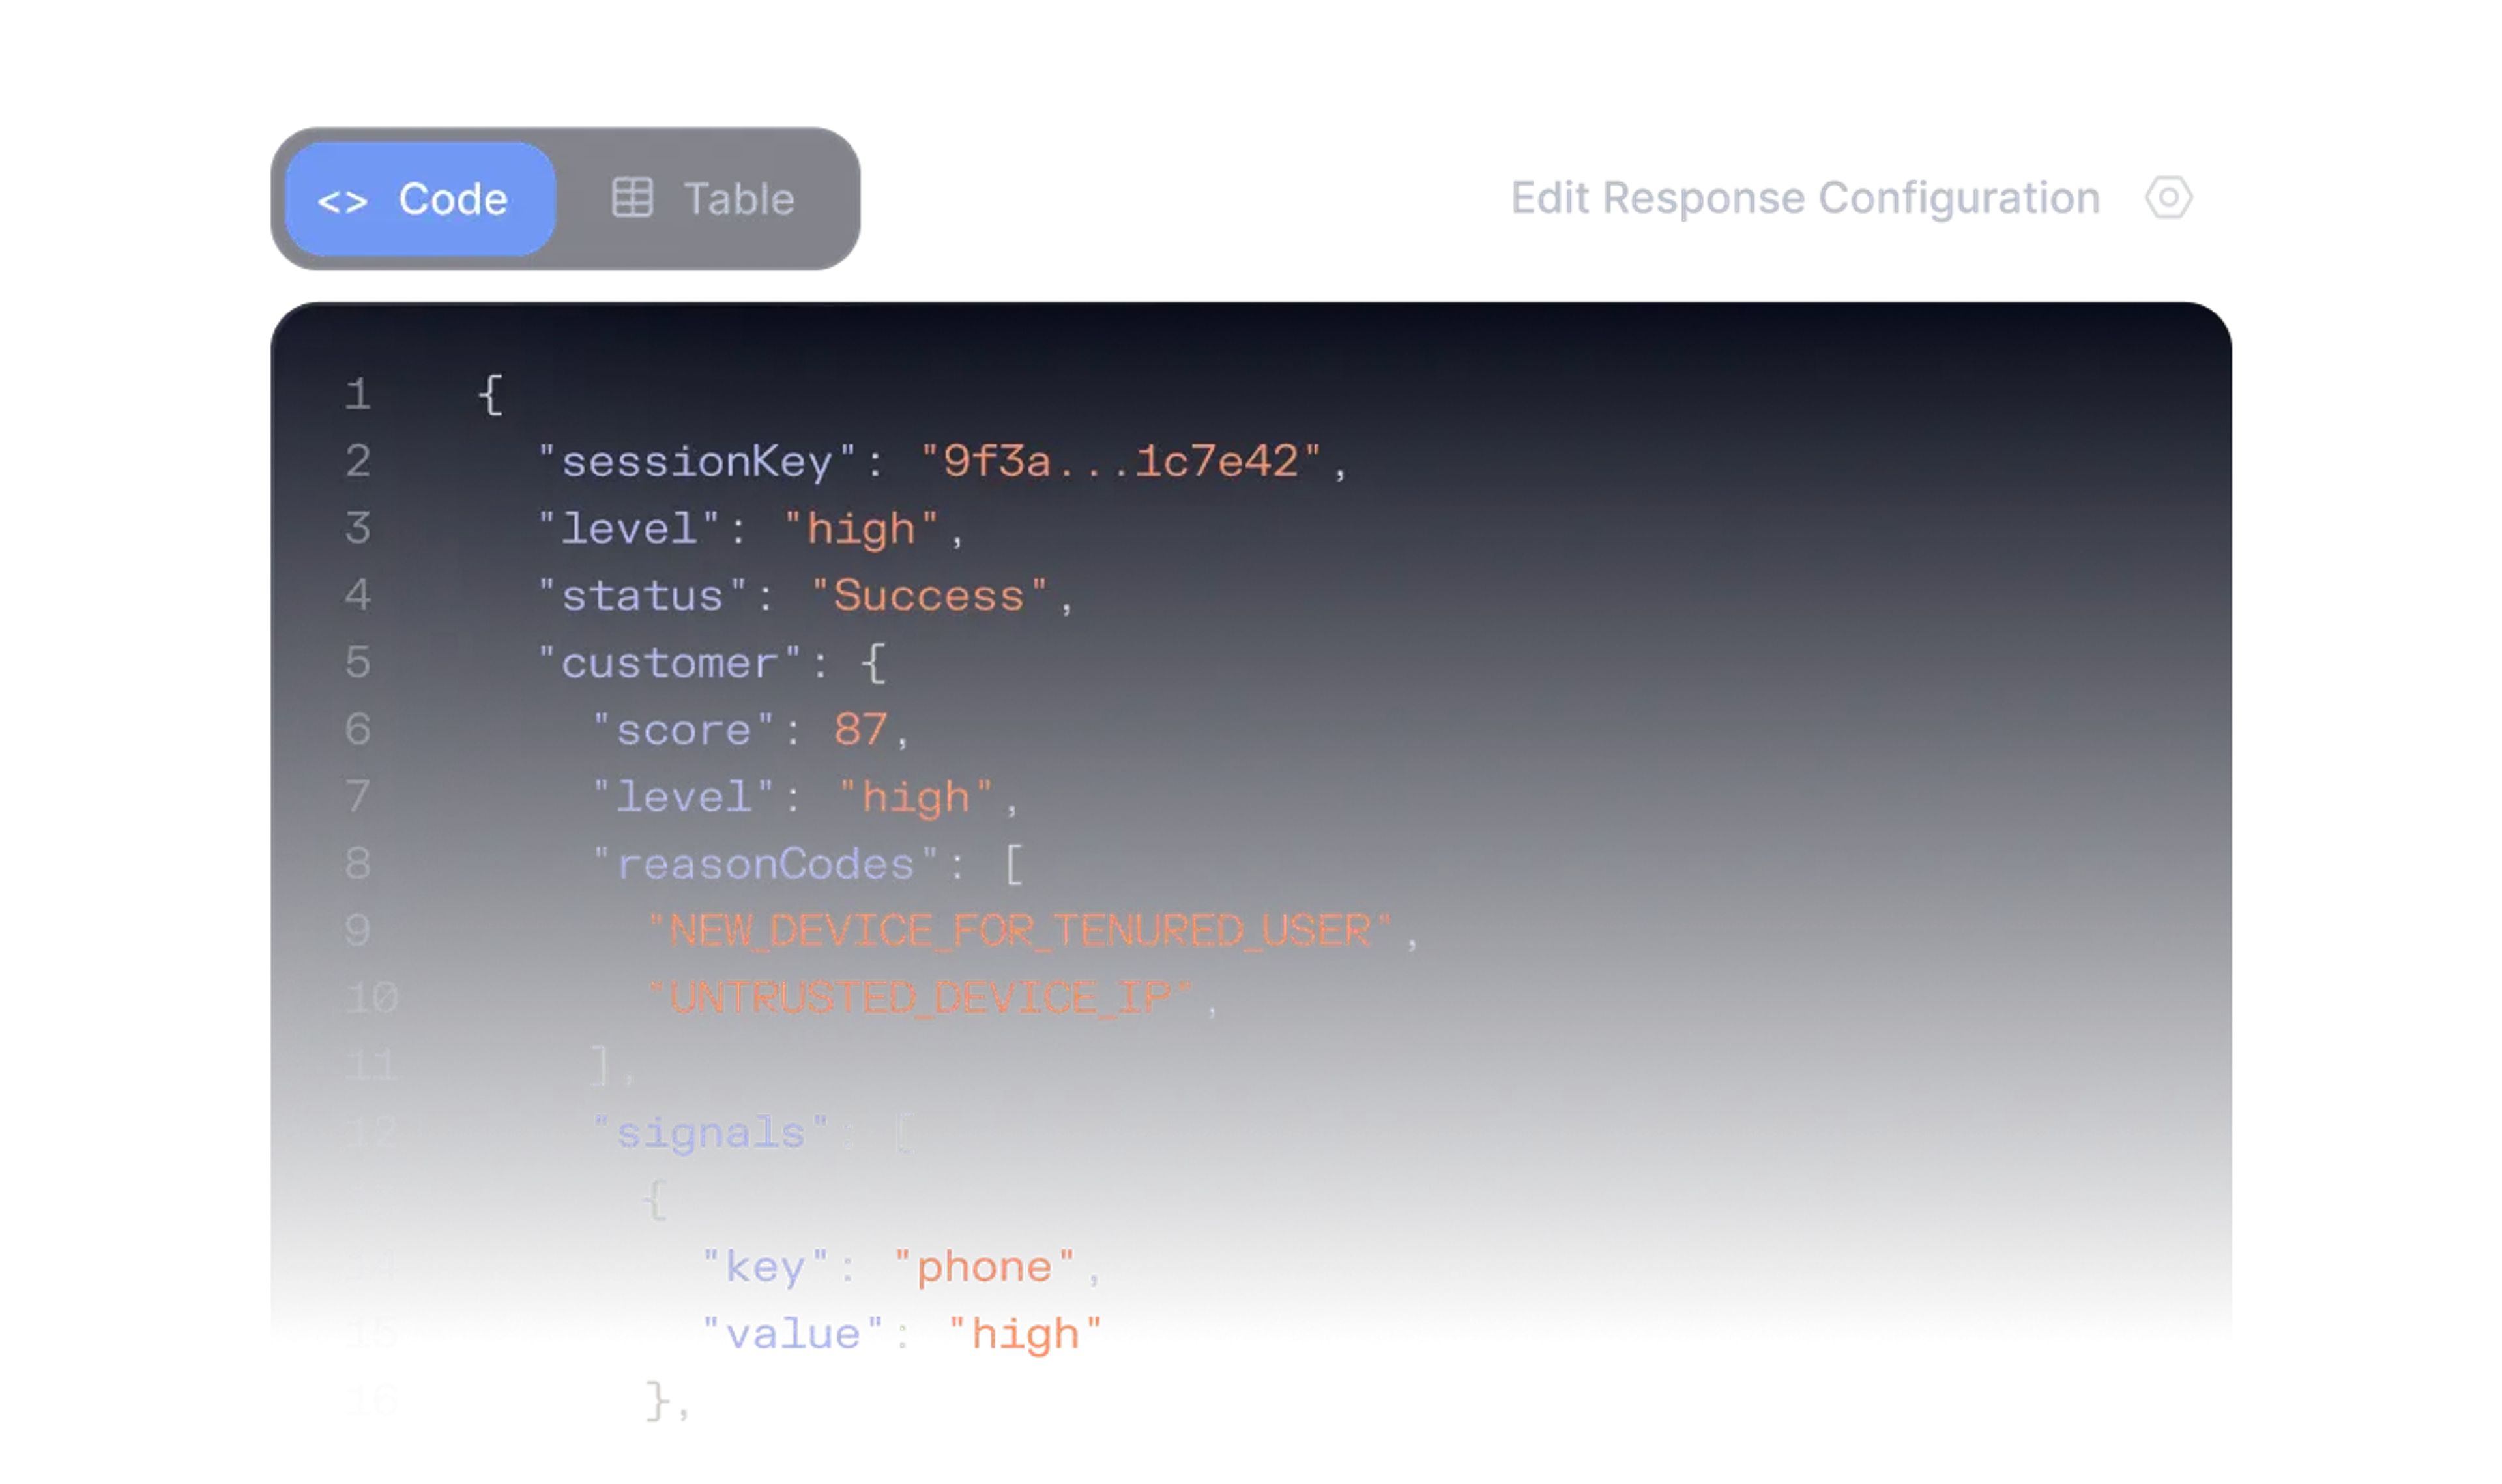Click line number 5 in gutter
Image resolution: width=2502 pixels, height=1484 pixels.
(x=358, y=662)
